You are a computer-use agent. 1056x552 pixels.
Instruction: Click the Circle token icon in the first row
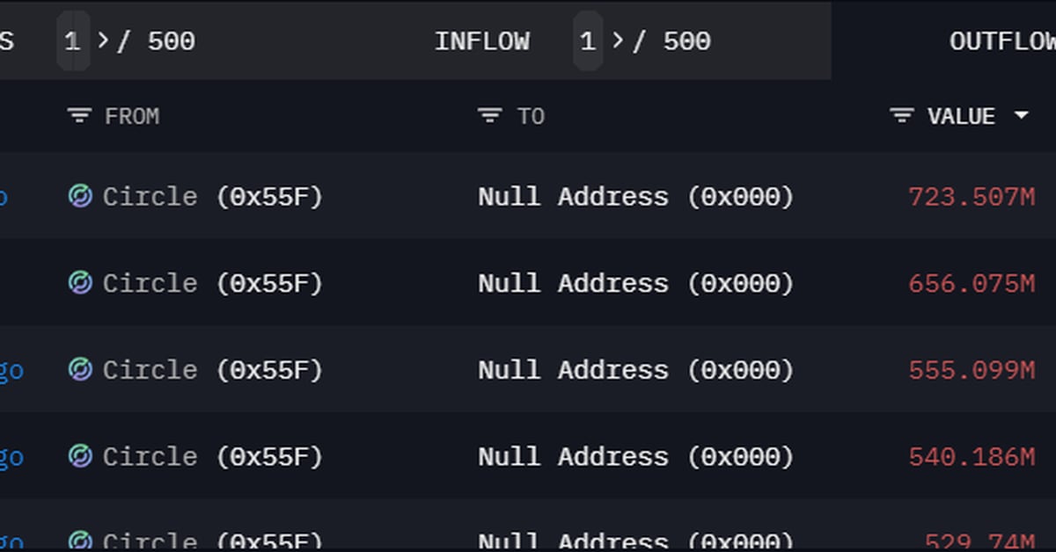click(x=81, y=197)
